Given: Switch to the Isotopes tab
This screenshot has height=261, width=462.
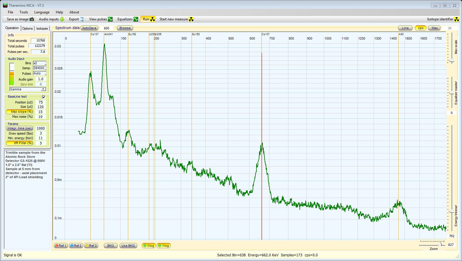Looking at the screenshot, I should click(x=42, y=28).
